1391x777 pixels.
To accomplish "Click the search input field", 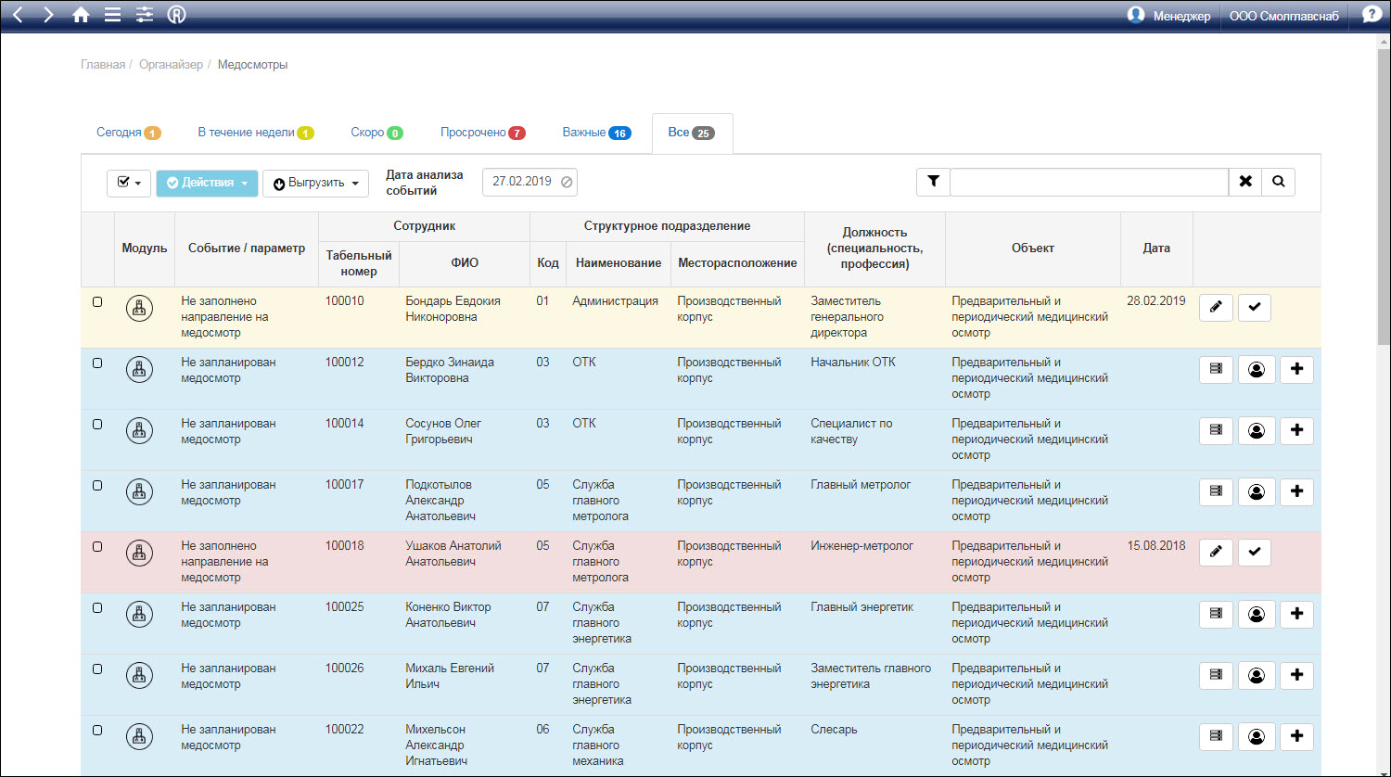I will 1090,182.
